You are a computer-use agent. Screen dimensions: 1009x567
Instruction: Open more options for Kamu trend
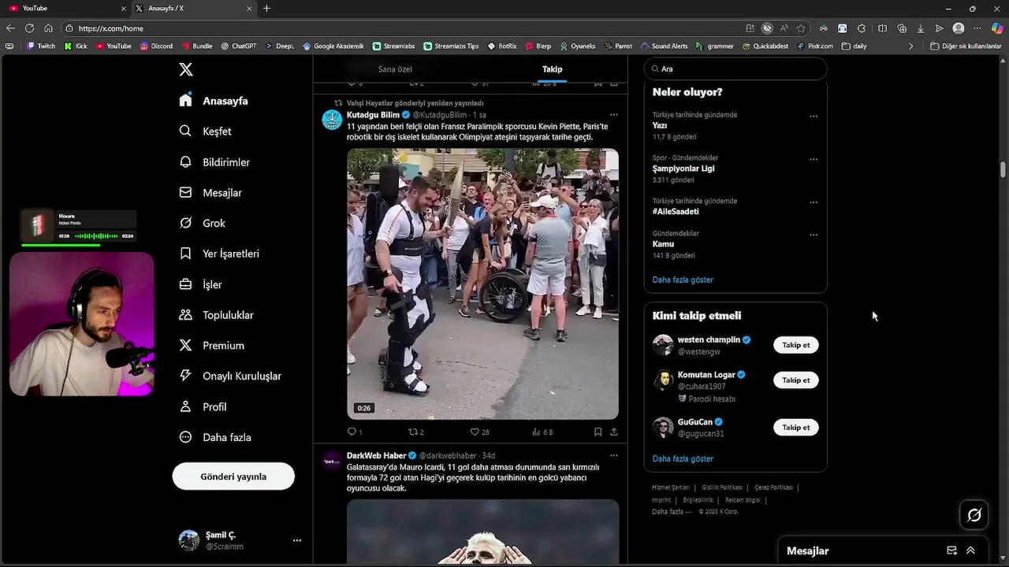pyautogui.click(x=814, y=235)
